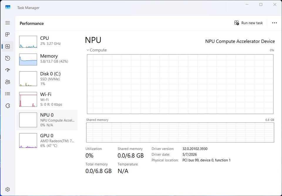This screenshot has width=282, height=196.
Task: Open the Details page list icon
Action: [8, 94]
